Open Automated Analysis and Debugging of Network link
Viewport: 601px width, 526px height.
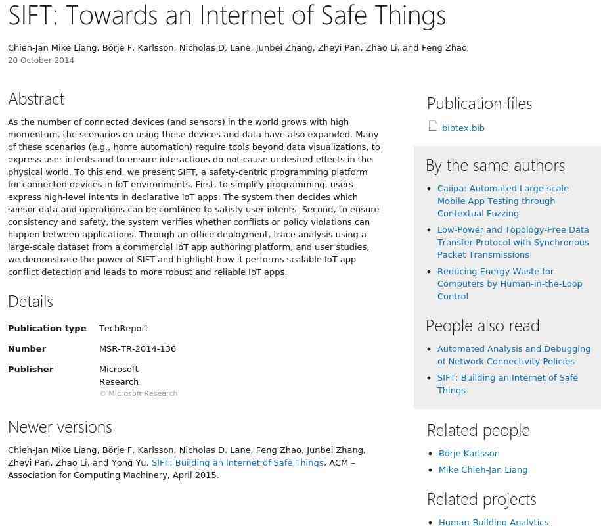click(x=514, y=355)
